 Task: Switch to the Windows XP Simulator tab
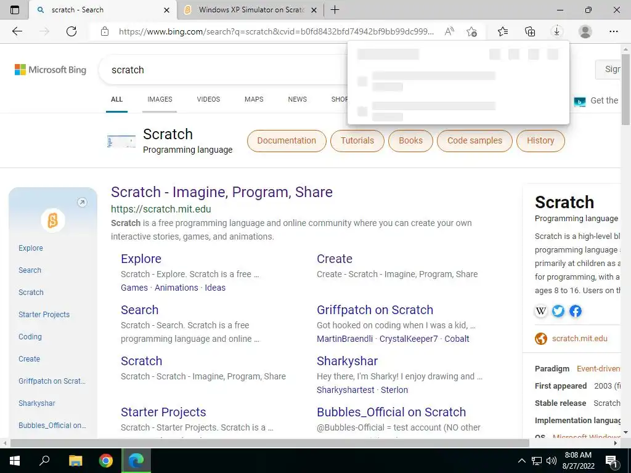click(251, 10)
